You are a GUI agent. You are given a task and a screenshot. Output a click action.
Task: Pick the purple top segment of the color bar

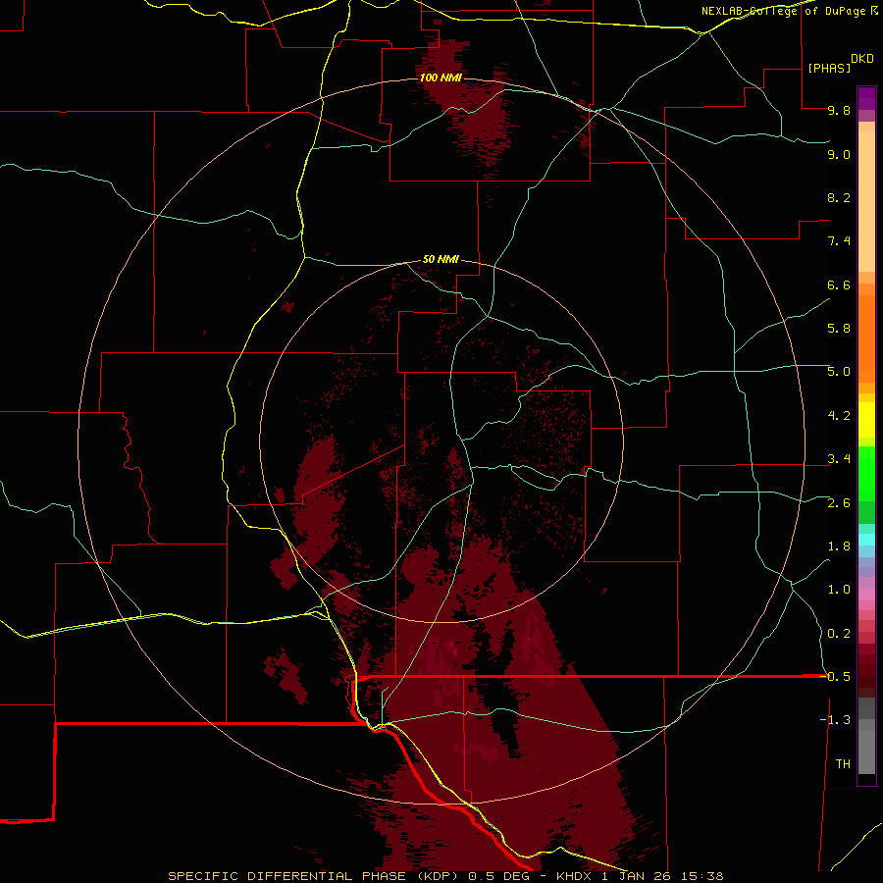click(866, 98)
